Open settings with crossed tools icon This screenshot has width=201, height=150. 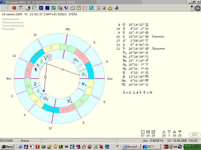coord(104,8)
